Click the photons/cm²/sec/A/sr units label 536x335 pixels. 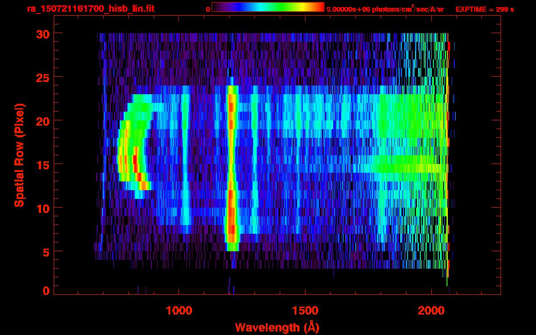pyautogui.click(x=411, y=9)
